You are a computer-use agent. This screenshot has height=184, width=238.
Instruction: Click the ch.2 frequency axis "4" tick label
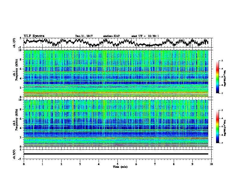[21, 128]
